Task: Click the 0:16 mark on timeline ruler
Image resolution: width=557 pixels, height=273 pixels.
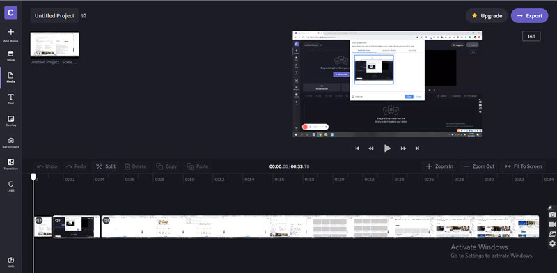Action: point(280,180)
